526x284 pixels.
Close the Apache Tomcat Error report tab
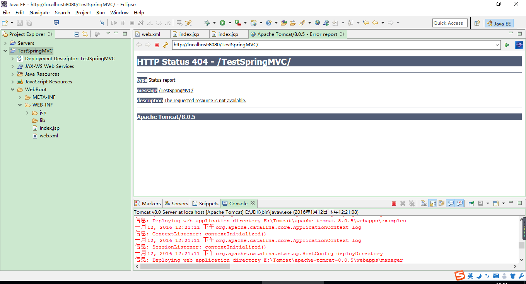click(x=342, y=34)
